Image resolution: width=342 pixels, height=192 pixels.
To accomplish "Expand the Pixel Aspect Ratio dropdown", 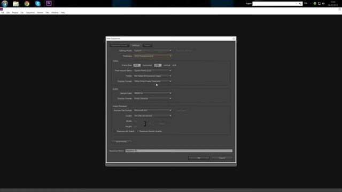I will point(152,70).
